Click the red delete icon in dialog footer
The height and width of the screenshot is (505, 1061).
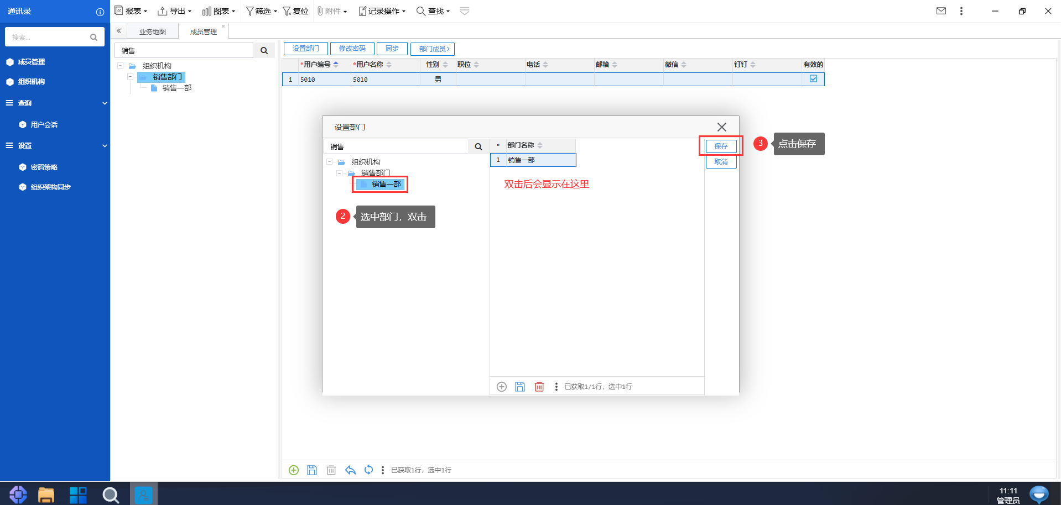539,387
